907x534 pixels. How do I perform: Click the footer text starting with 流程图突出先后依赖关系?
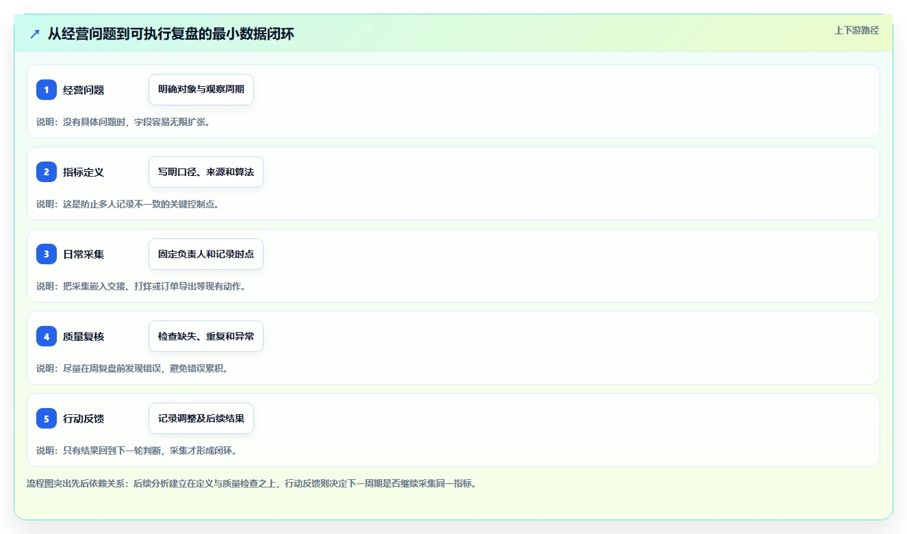pyautogui.click(x=251, y=483)
